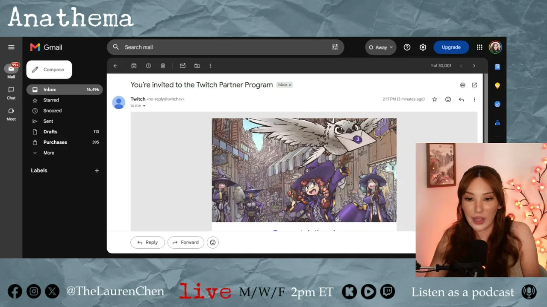Open the Google apps grid
Image resolution: width=547 pixels, height=307 pixels.
pyautogui.click(x=479, y=47)
